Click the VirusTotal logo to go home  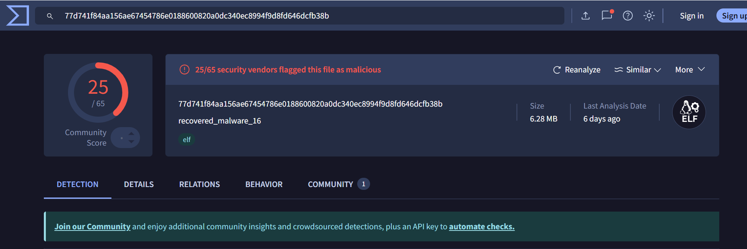pos(17,15)
